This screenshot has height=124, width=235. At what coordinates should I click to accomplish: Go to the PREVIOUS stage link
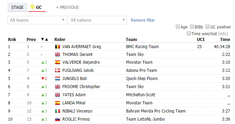click(x=67, y=7)
